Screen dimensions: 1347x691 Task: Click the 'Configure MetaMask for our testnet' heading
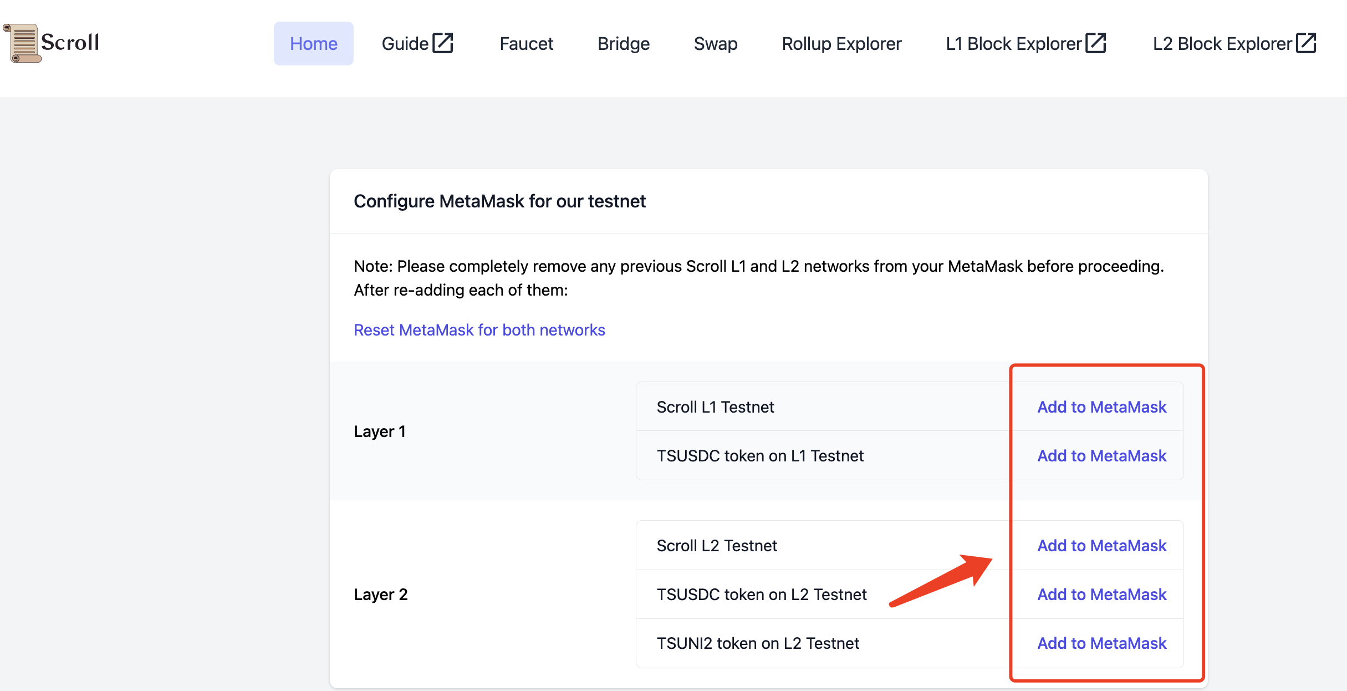[x=500, y=201]
